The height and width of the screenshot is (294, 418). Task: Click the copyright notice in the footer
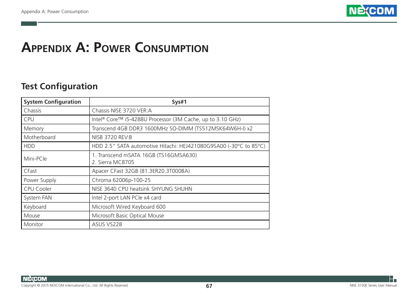pos(74,286)
